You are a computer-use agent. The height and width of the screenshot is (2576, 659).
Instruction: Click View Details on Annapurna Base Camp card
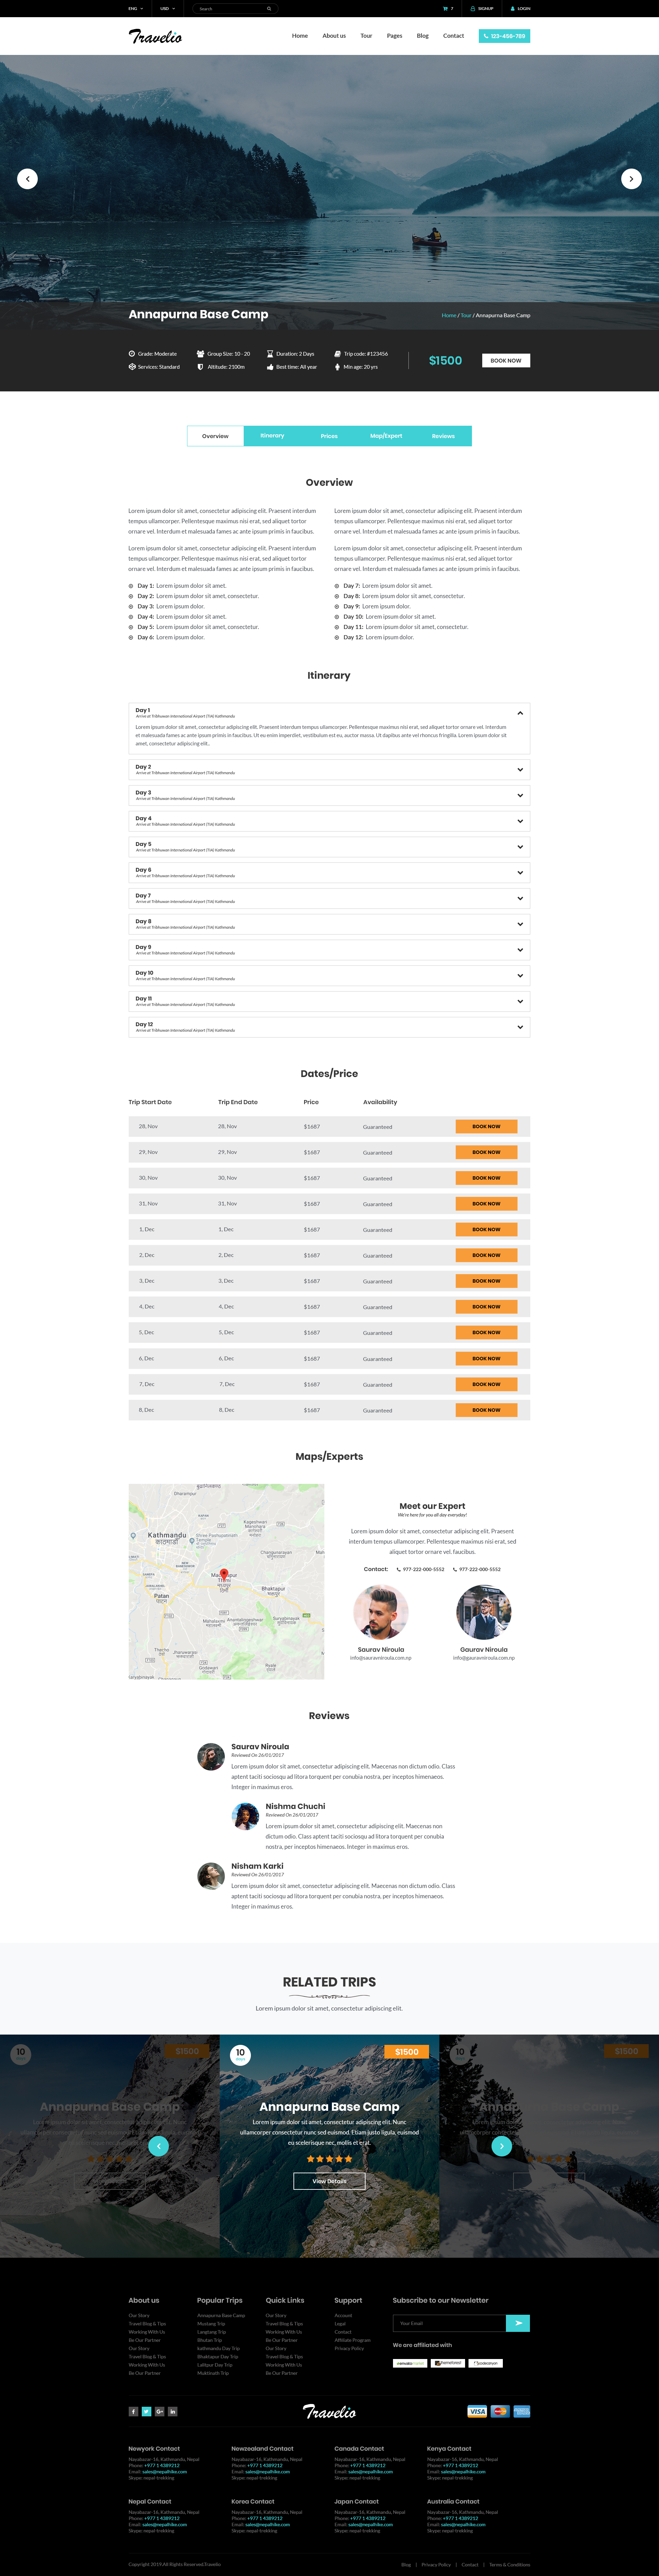pos(329,2181)
